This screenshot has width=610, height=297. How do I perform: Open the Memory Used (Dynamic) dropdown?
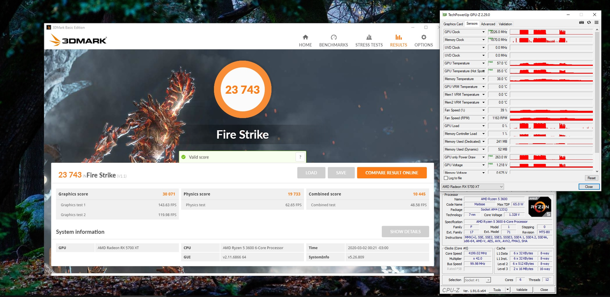pyautogui.click(x=483, y=149)
